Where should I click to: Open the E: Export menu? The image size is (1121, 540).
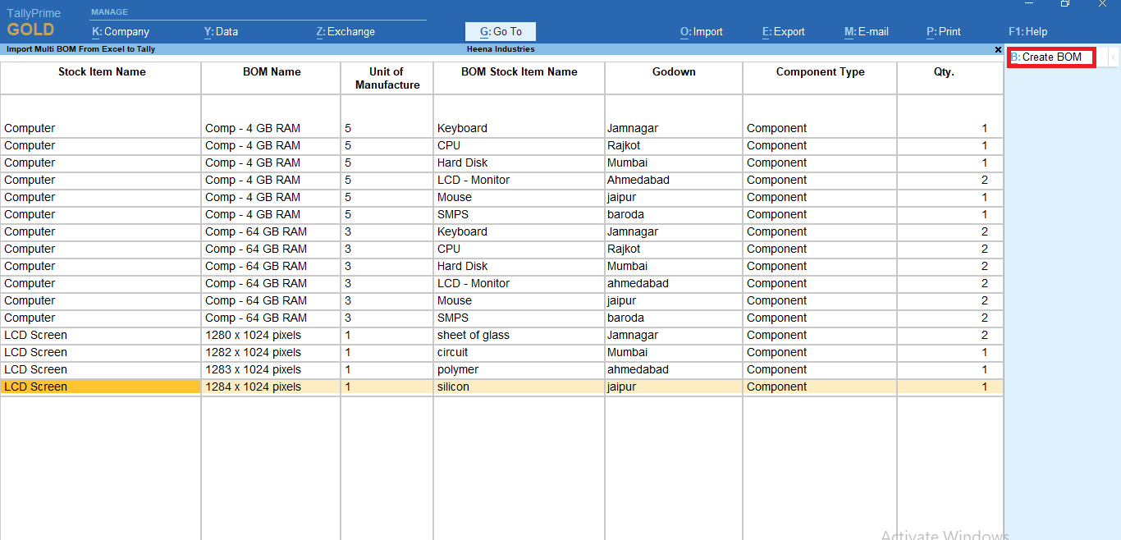pos(783,31)
